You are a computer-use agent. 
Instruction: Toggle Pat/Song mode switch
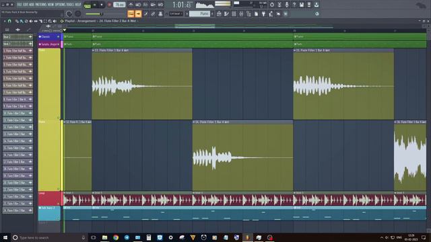pos(87,5)
